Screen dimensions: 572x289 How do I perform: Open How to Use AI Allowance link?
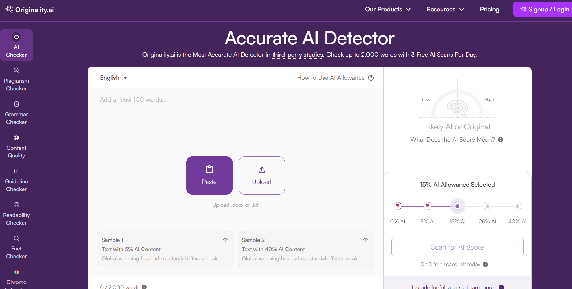click(x=331, y=78)
